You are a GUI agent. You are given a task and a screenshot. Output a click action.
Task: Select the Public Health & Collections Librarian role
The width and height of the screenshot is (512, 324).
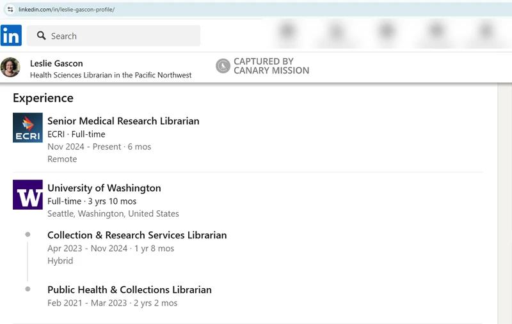130,289
